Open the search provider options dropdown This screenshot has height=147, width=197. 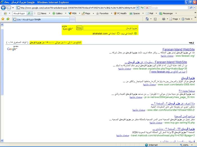(x=194, y=8)
